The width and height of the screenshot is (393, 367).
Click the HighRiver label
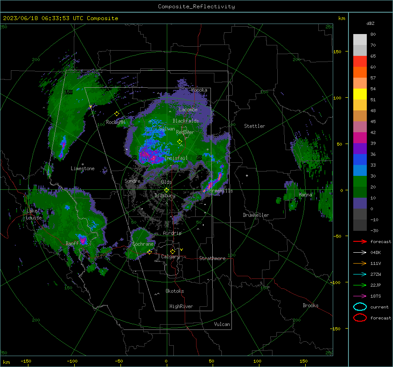181,306
